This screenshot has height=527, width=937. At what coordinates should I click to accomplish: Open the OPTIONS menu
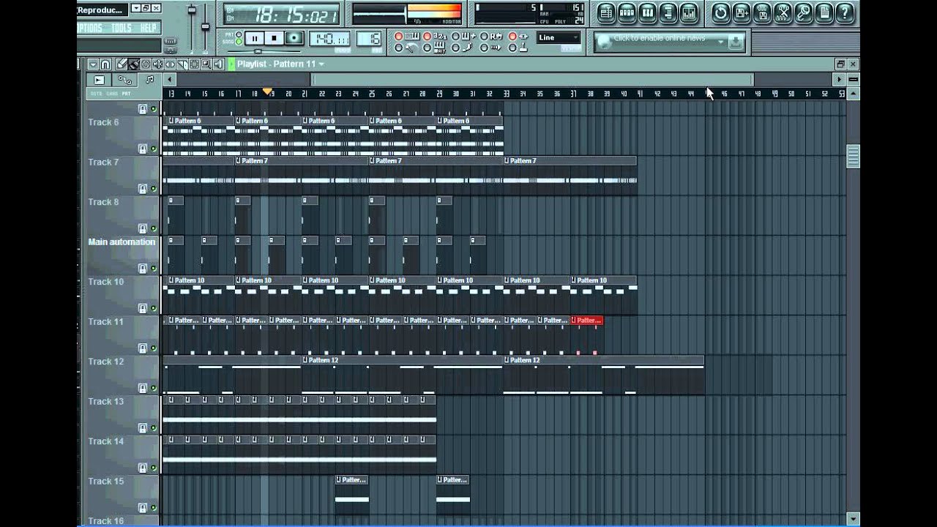point(91,28)
